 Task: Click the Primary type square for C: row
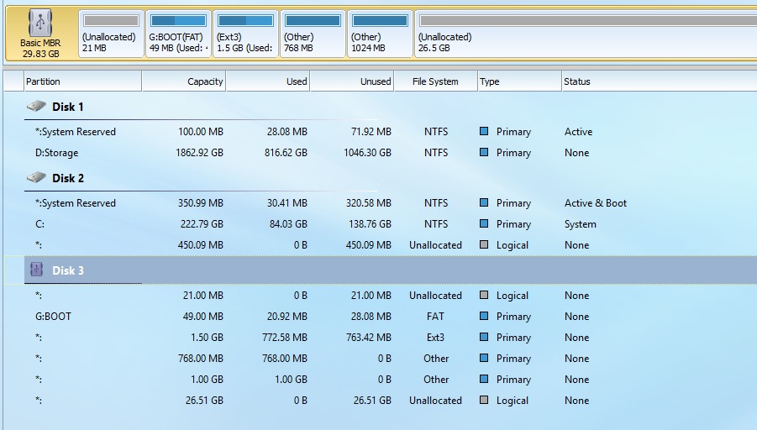click(x=484, y=224)
